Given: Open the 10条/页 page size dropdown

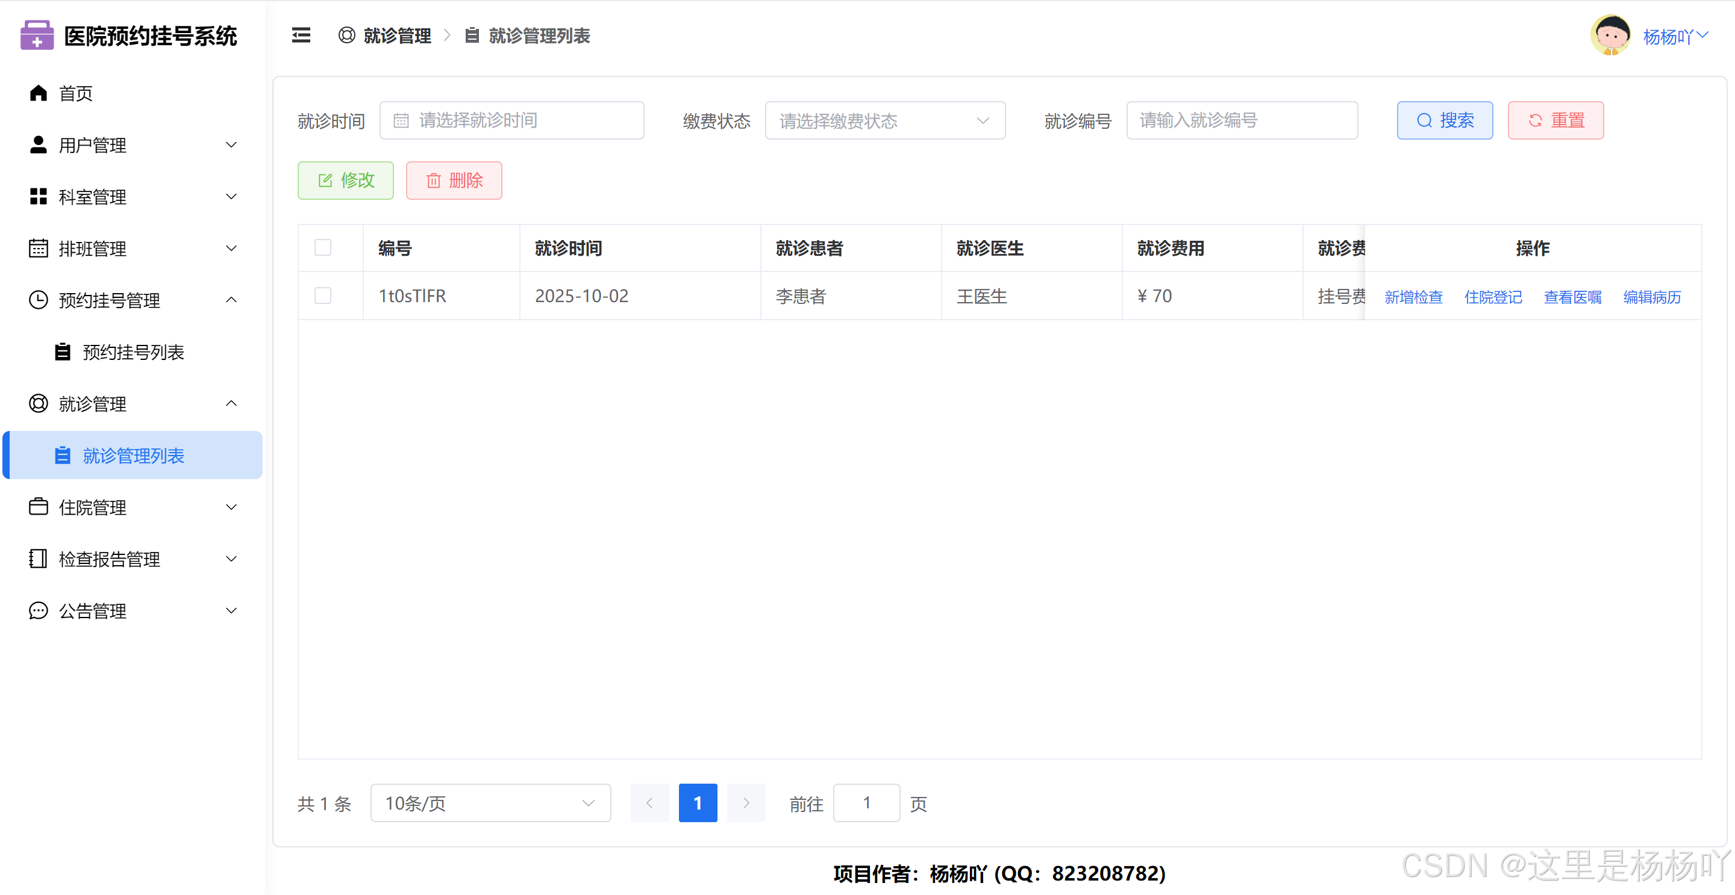Looking at the screenshot, I should [x=490, y=804].
